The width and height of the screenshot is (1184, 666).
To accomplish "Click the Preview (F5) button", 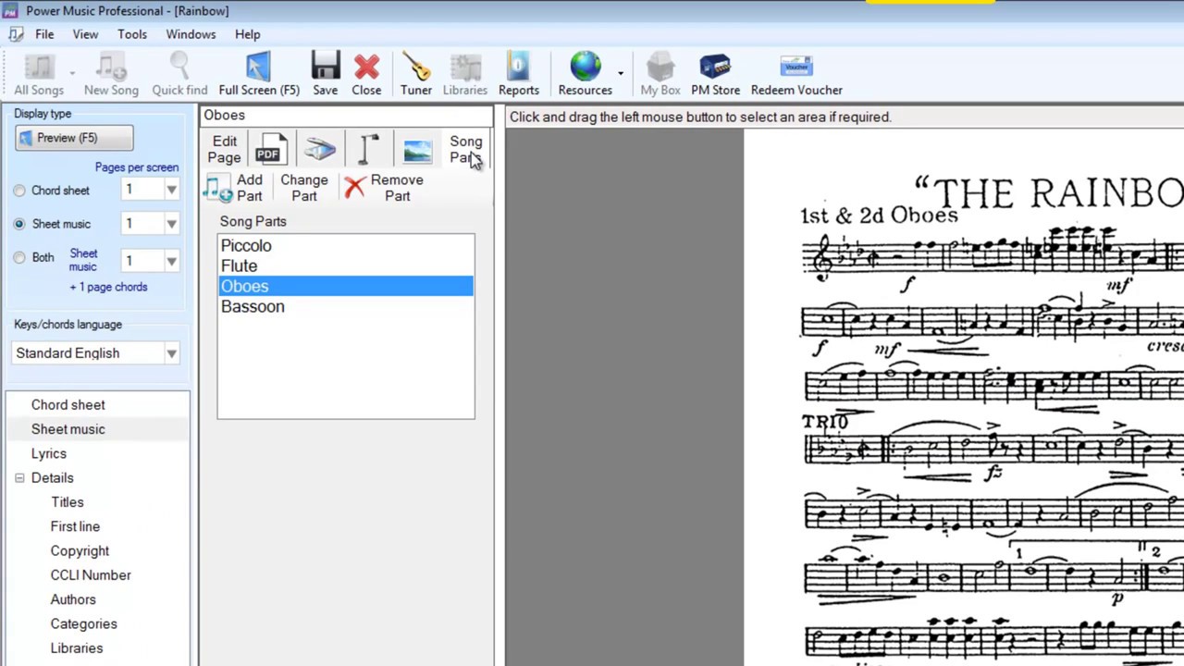I will pos(74,138).
